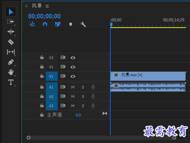Toggle sync lock on A3 track
190x143 pixels.
pos(63,106)
